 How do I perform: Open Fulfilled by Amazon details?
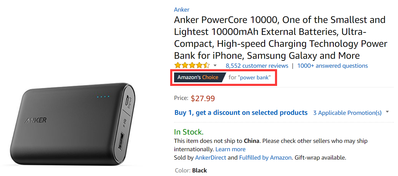tap(265, 158)
